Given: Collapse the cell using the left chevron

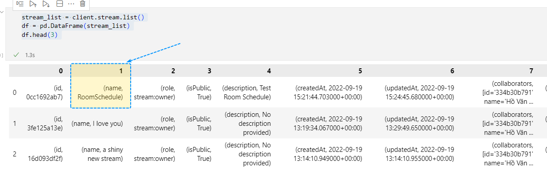Looking at the screenshot, I should click(x=3, y=12).
